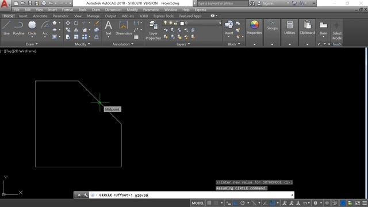The width and height of the screenshot is (368, 207).
Task: Open the File menu
Action: [x=17, y=10]
